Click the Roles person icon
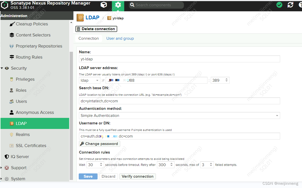This screenshot has height=188, width=302. (12, 90)
